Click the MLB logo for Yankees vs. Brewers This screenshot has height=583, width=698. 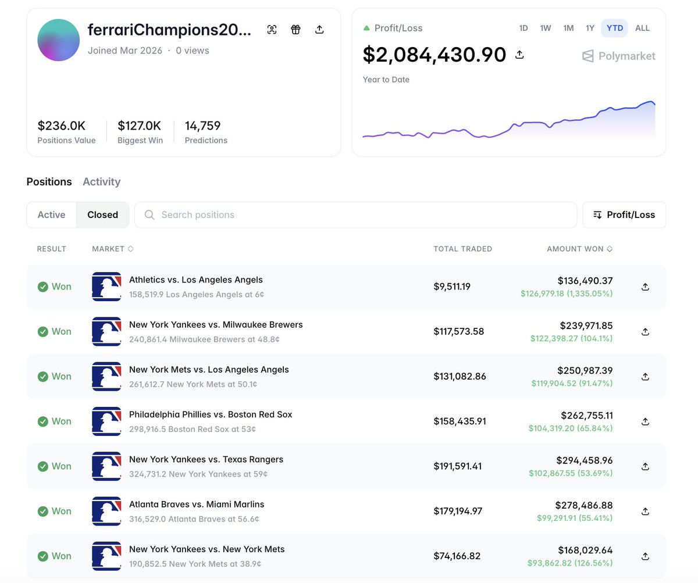pyautogui.click(x=106, y=331)
